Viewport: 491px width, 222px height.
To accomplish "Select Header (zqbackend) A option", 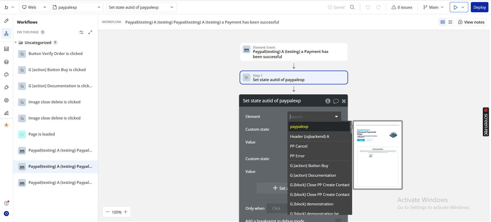I will (319, 137).
